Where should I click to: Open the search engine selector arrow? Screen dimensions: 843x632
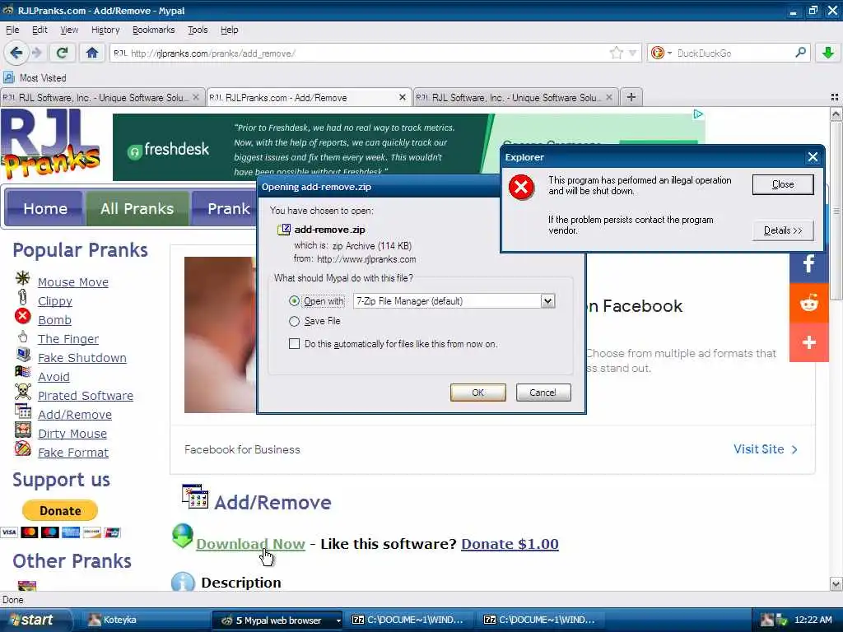669,53
